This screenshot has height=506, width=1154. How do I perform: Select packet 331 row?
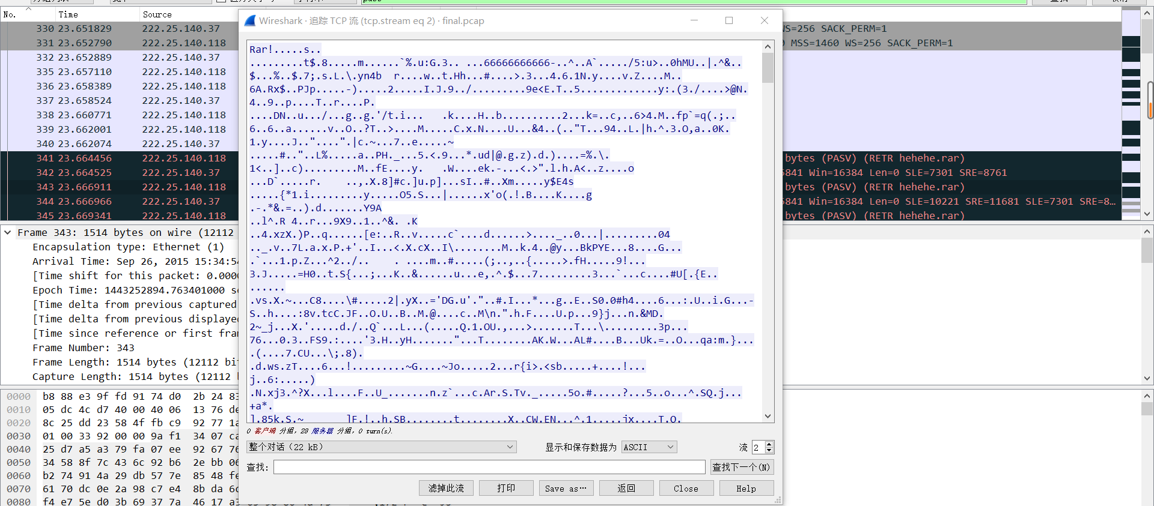click(x=120, y=43)
